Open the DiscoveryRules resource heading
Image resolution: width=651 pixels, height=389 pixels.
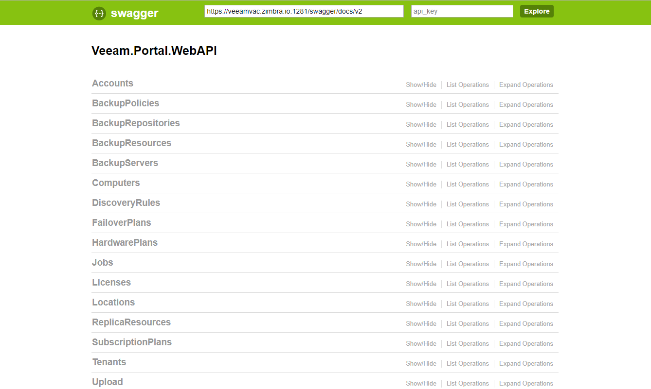pyautogui.click(x=126, y=203)
